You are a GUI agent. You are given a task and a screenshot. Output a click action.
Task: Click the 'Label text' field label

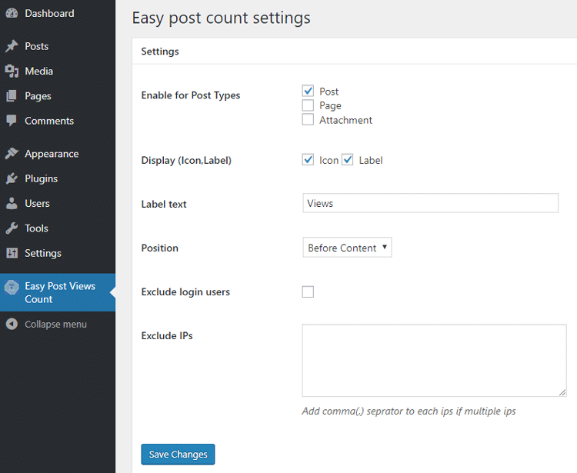(x=164, y=204)
